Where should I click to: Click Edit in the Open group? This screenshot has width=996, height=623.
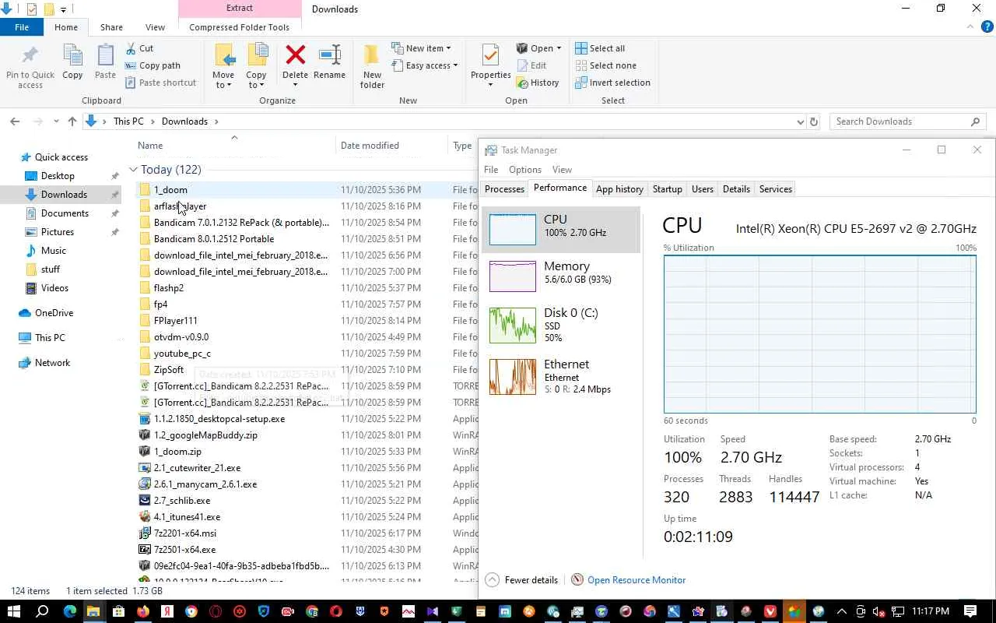531,65
